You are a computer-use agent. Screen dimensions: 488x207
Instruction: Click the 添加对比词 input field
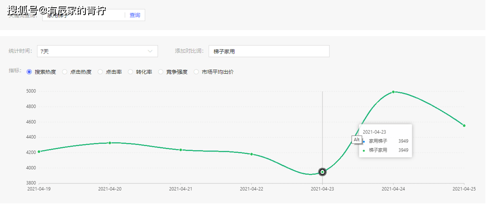[268, 51]
